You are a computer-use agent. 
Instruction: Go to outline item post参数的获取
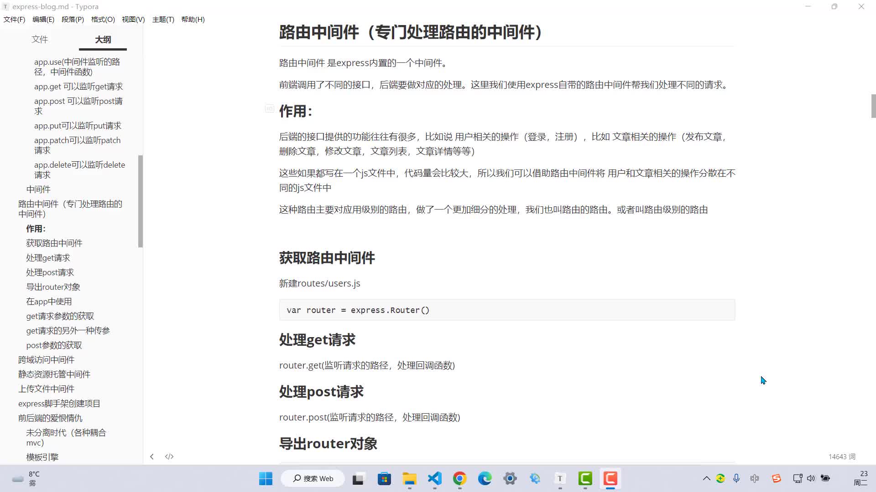click(x=54, y=345)
